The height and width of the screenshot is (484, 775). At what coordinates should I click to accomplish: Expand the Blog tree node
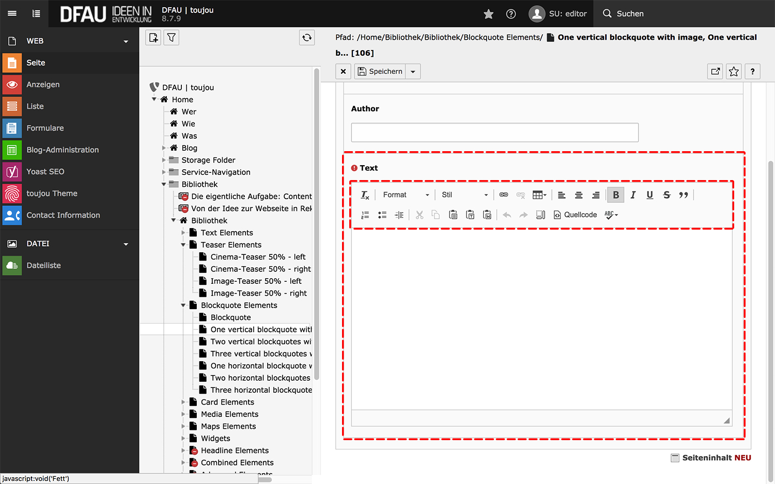164,148
